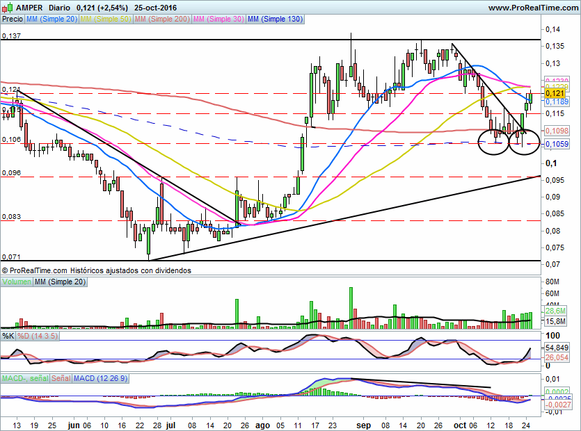Click the 0,071 support level label
Screen dimensions: 581x431
tap(11, 257)
